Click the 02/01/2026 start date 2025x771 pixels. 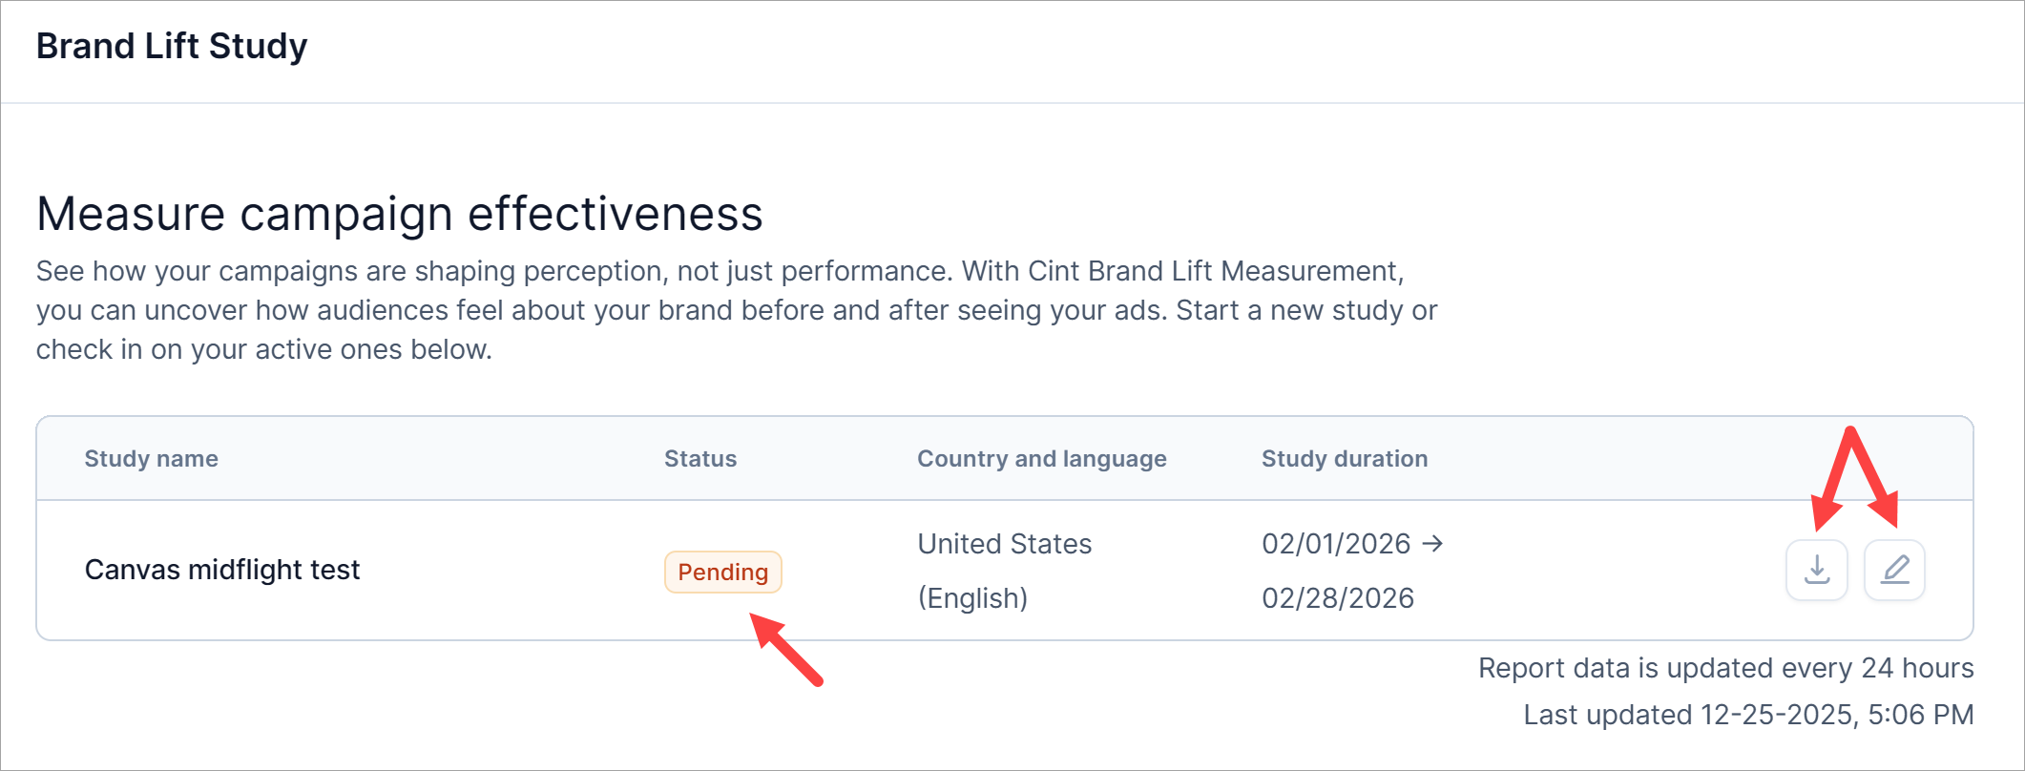tap(1335, 544)
